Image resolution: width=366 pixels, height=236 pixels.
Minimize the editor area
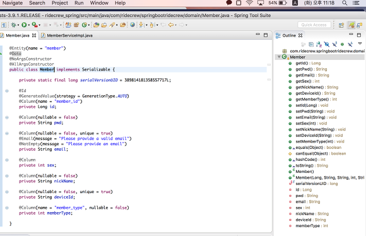(257, 35)
